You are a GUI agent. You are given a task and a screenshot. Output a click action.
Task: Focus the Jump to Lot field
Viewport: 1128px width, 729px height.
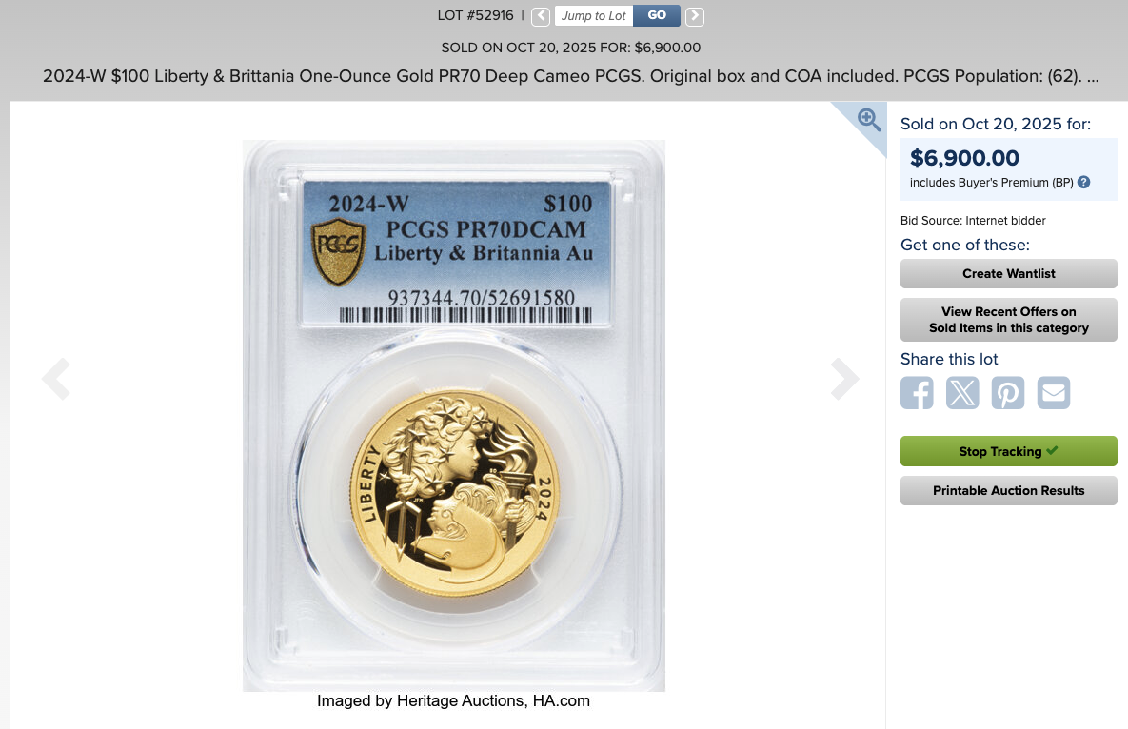tap(593, 16)
